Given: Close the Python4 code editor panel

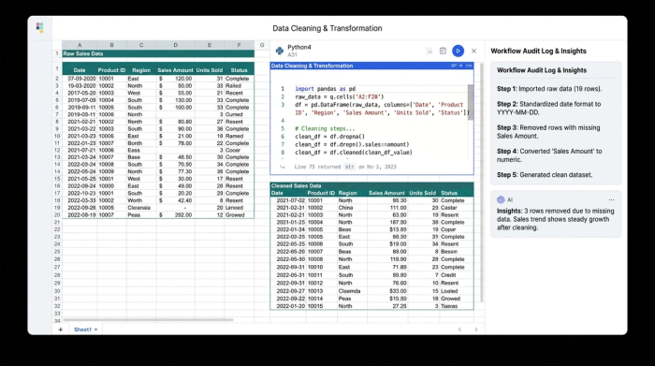Looking at the screenshot, I should (473, 51).
